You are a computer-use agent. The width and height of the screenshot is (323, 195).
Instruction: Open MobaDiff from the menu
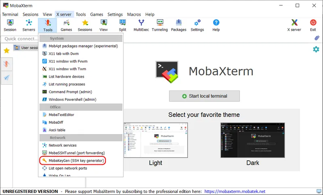pos(81,122)
